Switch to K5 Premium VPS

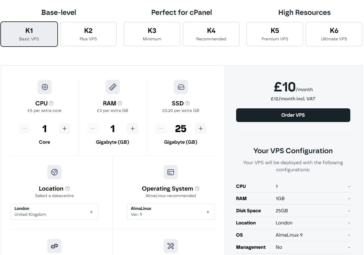(x=275, y=34)
